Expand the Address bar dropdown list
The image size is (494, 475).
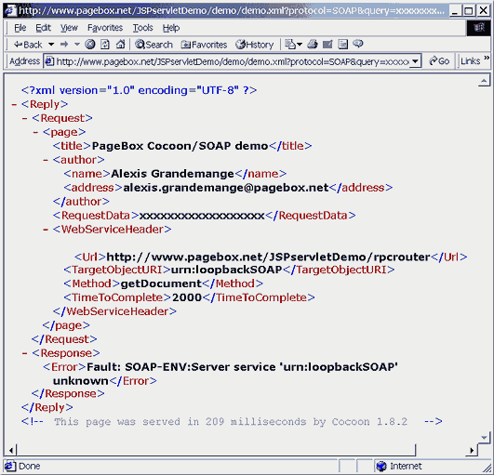pyautogui.click(x=416, y=61)
